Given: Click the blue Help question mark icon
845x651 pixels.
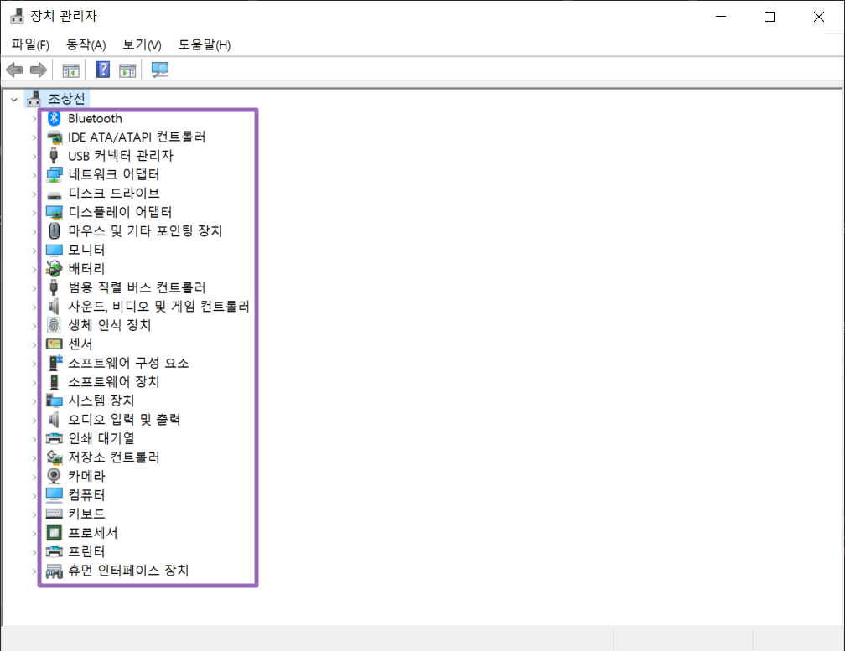Looking at the screenshot, I should 103,70.
